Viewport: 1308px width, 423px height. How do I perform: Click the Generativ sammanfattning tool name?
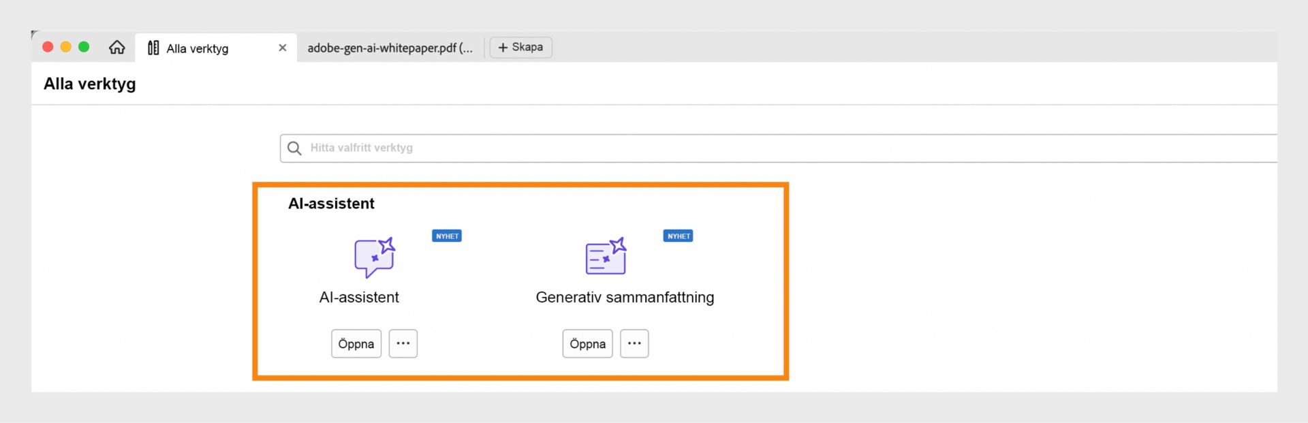click(625, 297)
